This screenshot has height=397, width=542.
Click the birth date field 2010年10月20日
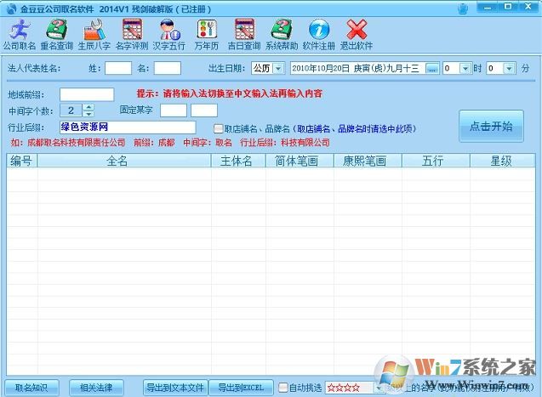click(357, 68)
